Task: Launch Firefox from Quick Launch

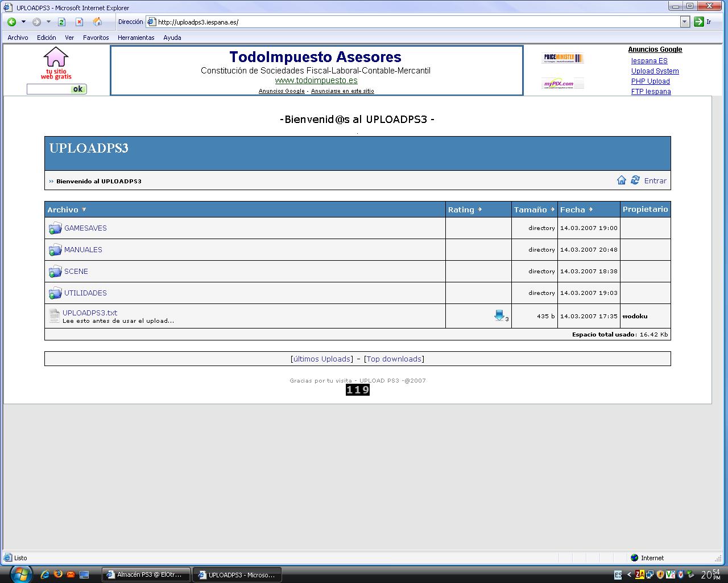Action: point(58,575)
